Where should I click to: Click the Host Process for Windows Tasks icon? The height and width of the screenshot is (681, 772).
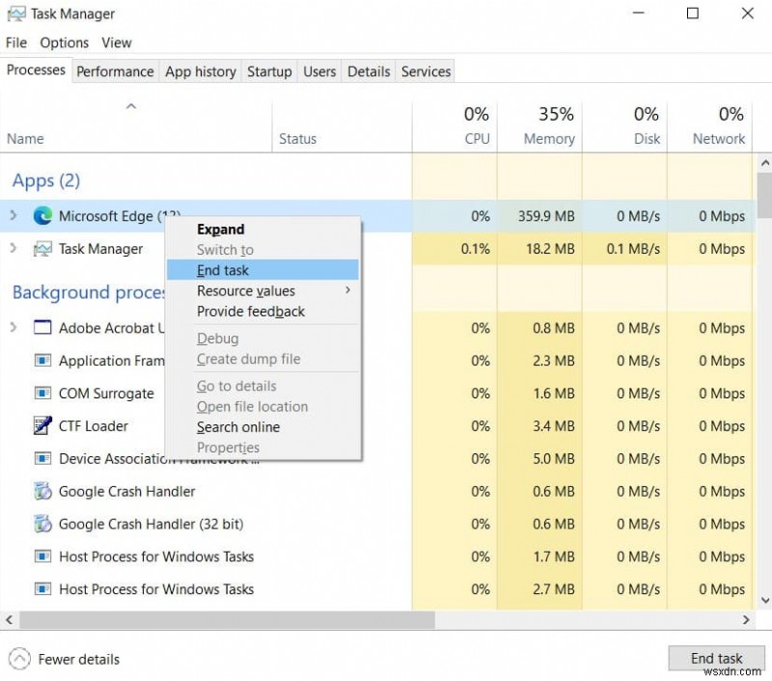(x=42, y=557)
